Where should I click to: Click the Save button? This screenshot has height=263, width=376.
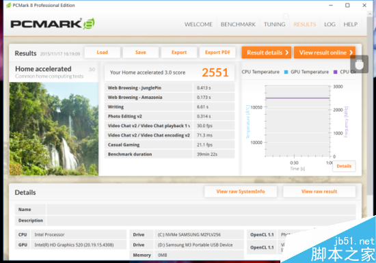141,52
